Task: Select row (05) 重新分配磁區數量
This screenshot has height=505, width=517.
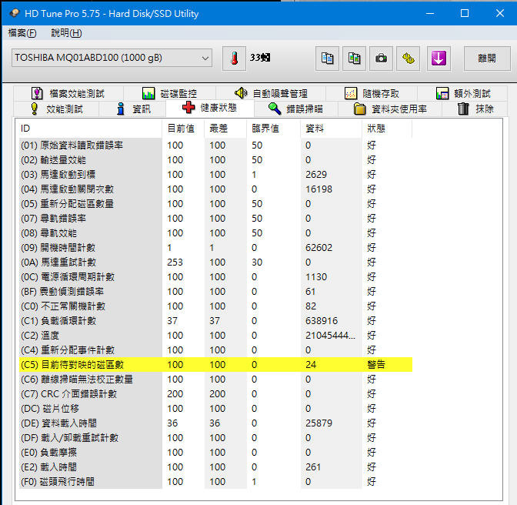Action: point(215,204)
